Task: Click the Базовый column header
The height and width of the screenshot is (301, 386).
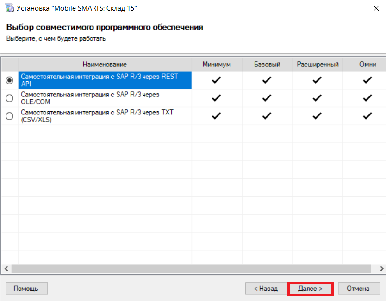Action: coord(267,64)
